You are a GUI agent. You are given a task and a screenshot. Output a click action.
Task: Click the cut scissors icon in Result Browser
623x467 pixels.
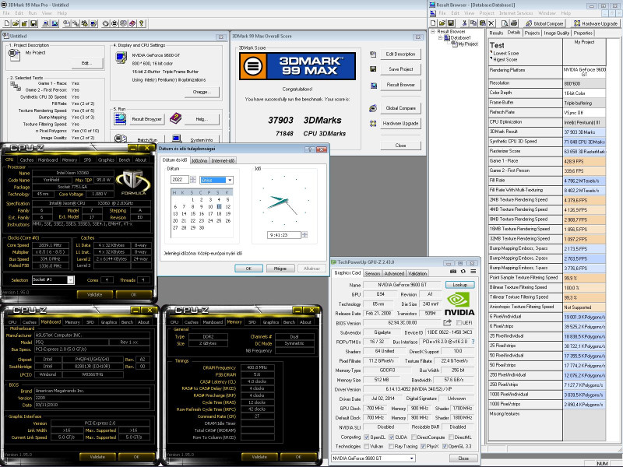pyautogui.click(x=464, y=23)
